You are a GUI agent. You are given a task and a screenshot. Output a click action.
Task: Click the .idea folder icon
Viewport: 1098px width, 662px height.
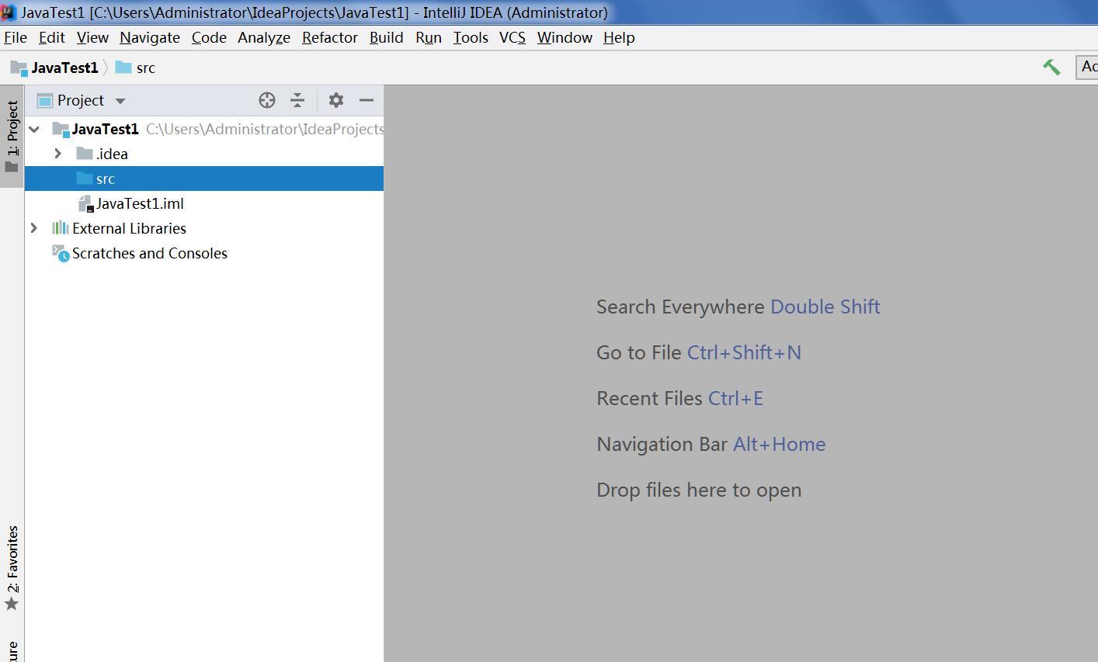tap(85, 154)
